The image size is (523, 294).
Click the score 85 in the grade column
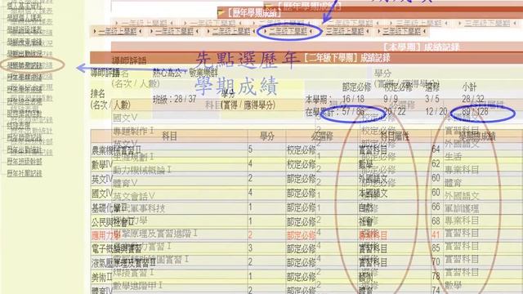click(436, 248)
